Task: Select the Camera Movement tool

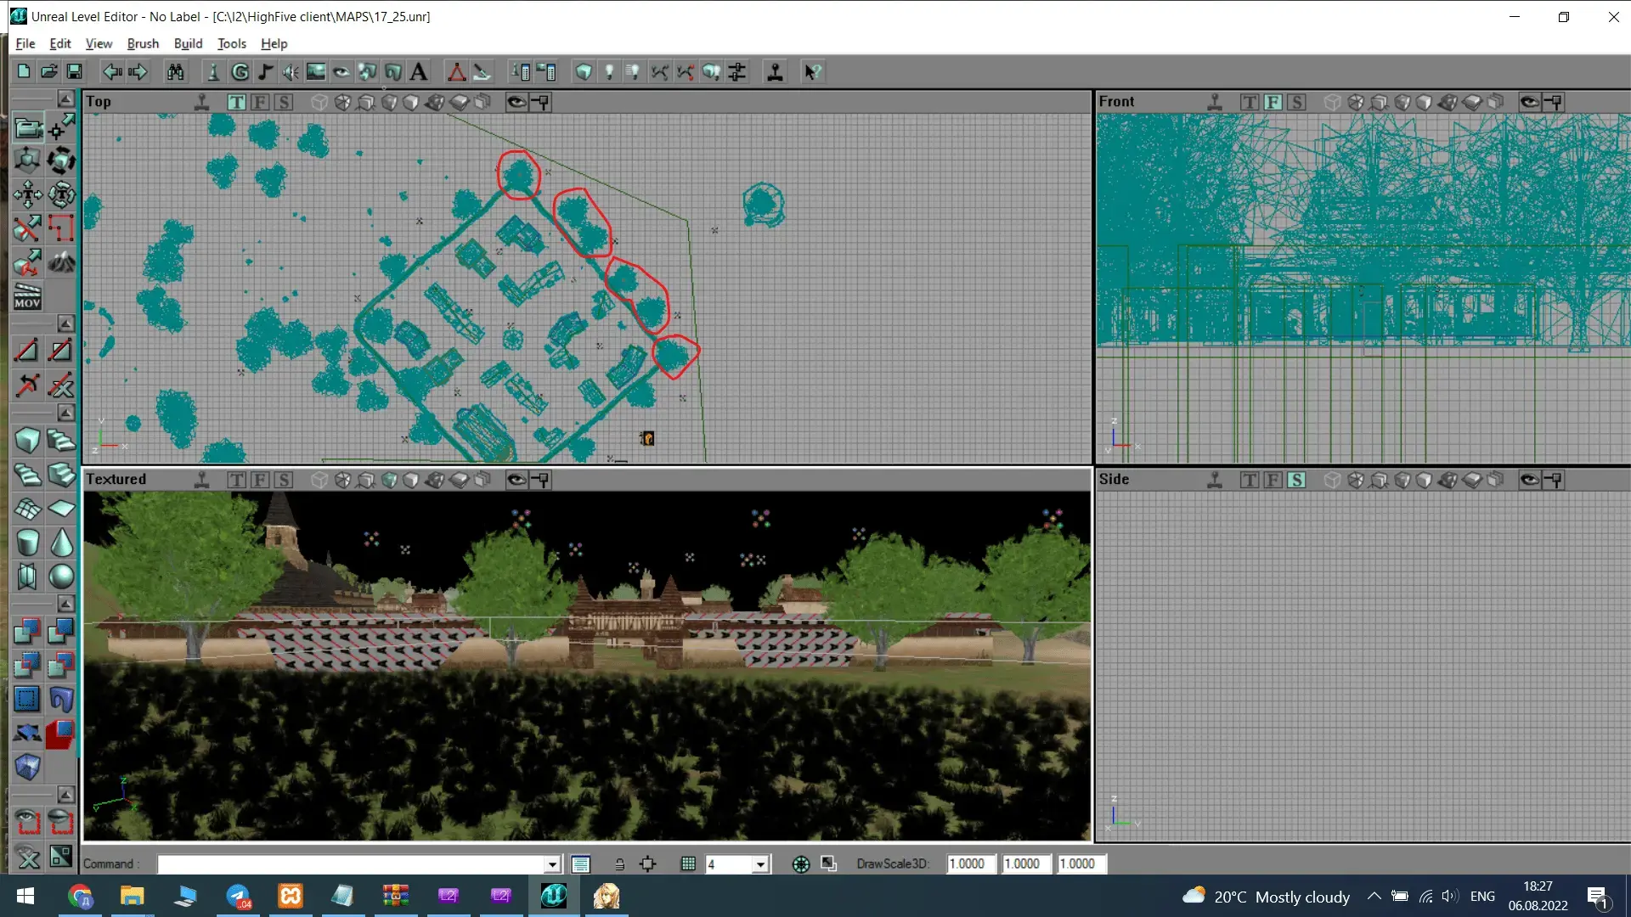Action: click(27, 127)
